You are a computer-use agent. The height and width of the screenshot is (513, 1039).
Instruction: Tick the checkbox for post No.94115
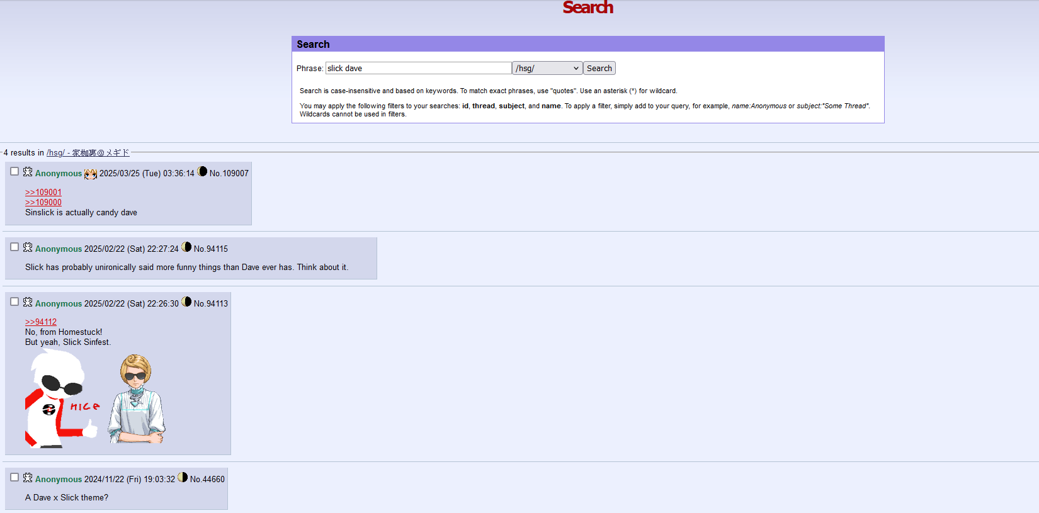coord(14,247)
